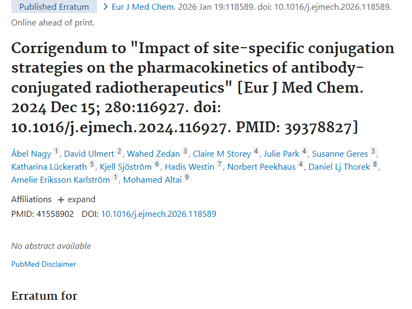This screenshot has height=309, width=412.
Task: Open Amelie Eriksson Karlström author link
Action: pyautogui.click(x=61, y=180)
